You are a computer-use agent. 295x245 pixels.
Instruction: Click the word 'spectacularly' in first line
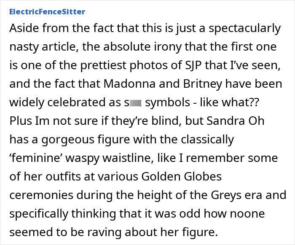click(244, 28)
